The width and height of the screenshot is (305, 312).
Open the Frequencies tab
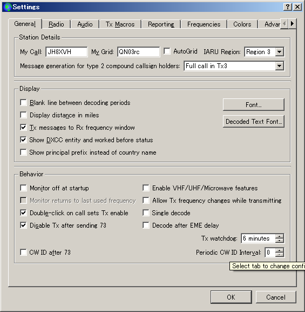pos(204,24)
